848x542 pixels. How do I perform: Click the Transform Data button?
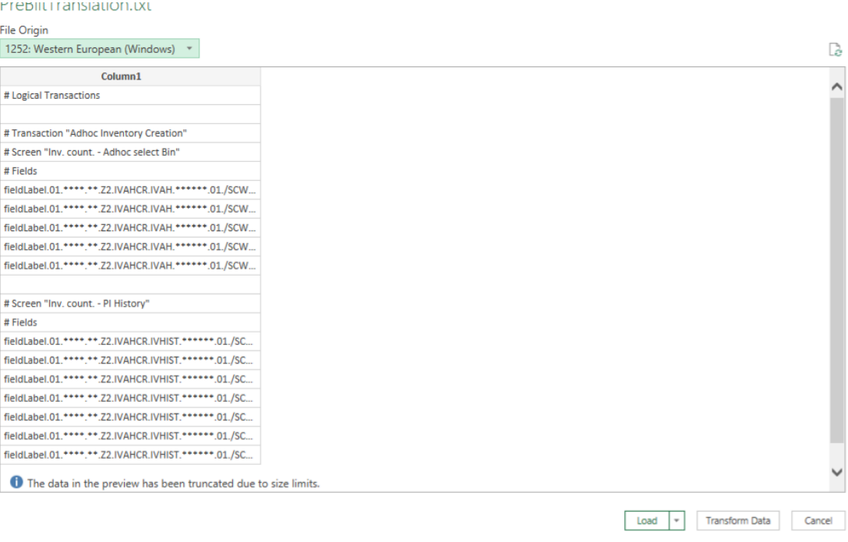[737, 521]
